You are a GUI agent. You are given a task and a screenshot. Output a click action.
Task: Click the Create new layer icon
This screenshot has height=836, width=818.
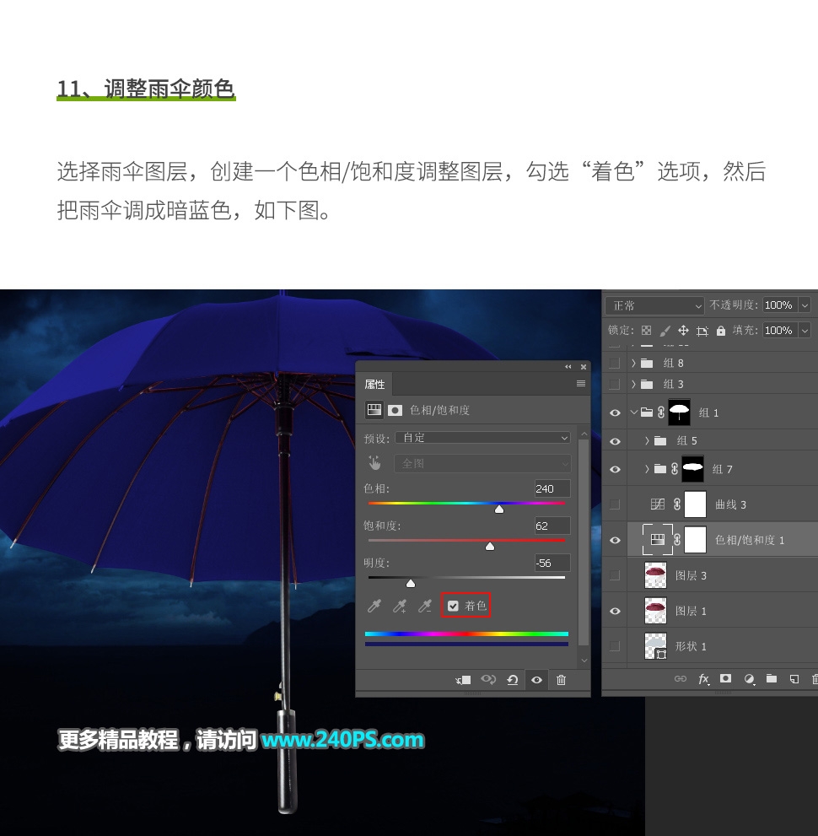(794, 679)
